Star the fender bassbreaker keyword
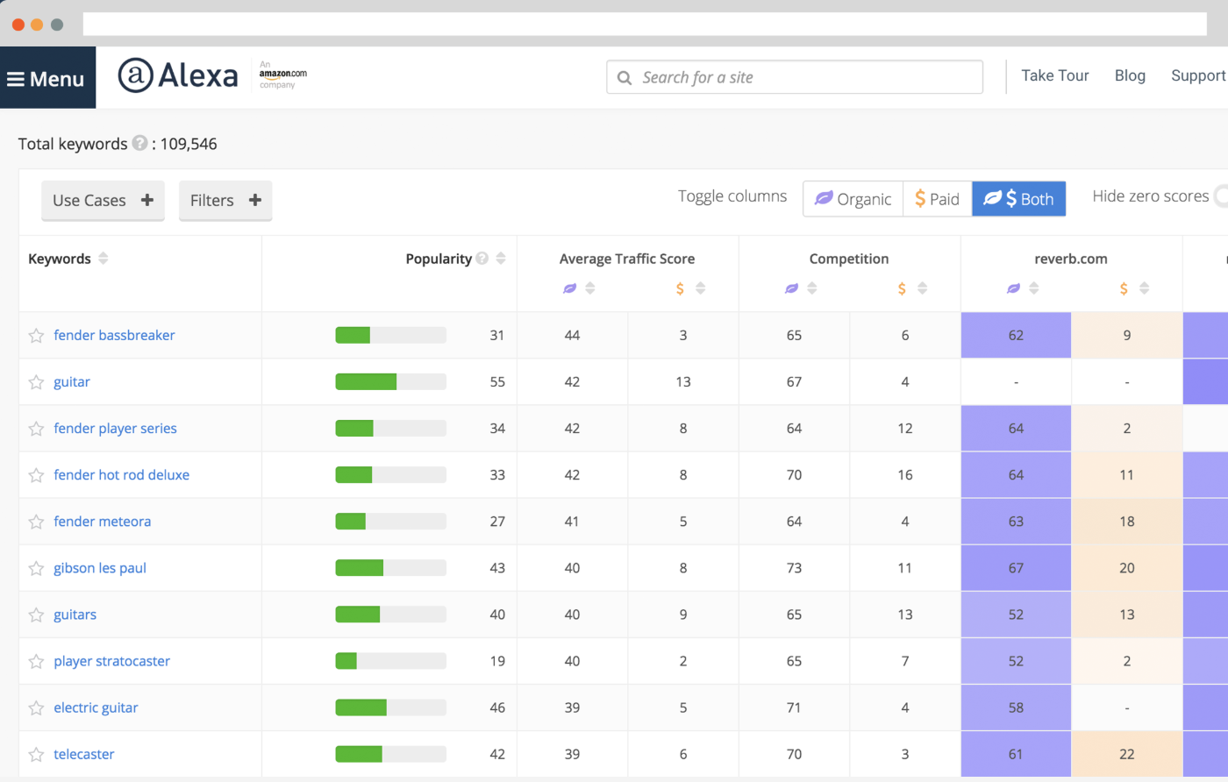Screen dimensions: 1228x782 (x=36, y=336)
